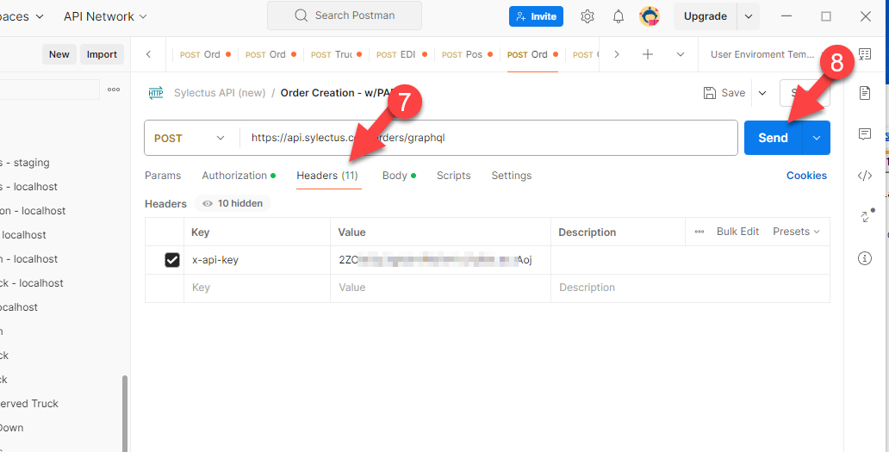889x452 pixels.
Task: Open the tab list dropdown chevron
Action: click(681, 54)
